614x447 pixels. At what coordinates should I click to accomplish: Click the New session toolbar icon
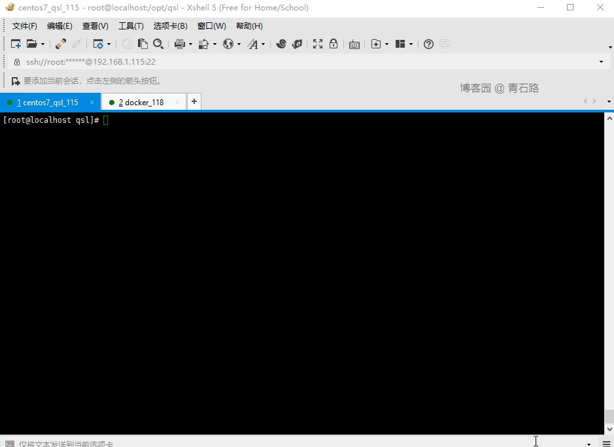(x=16, y=44)
